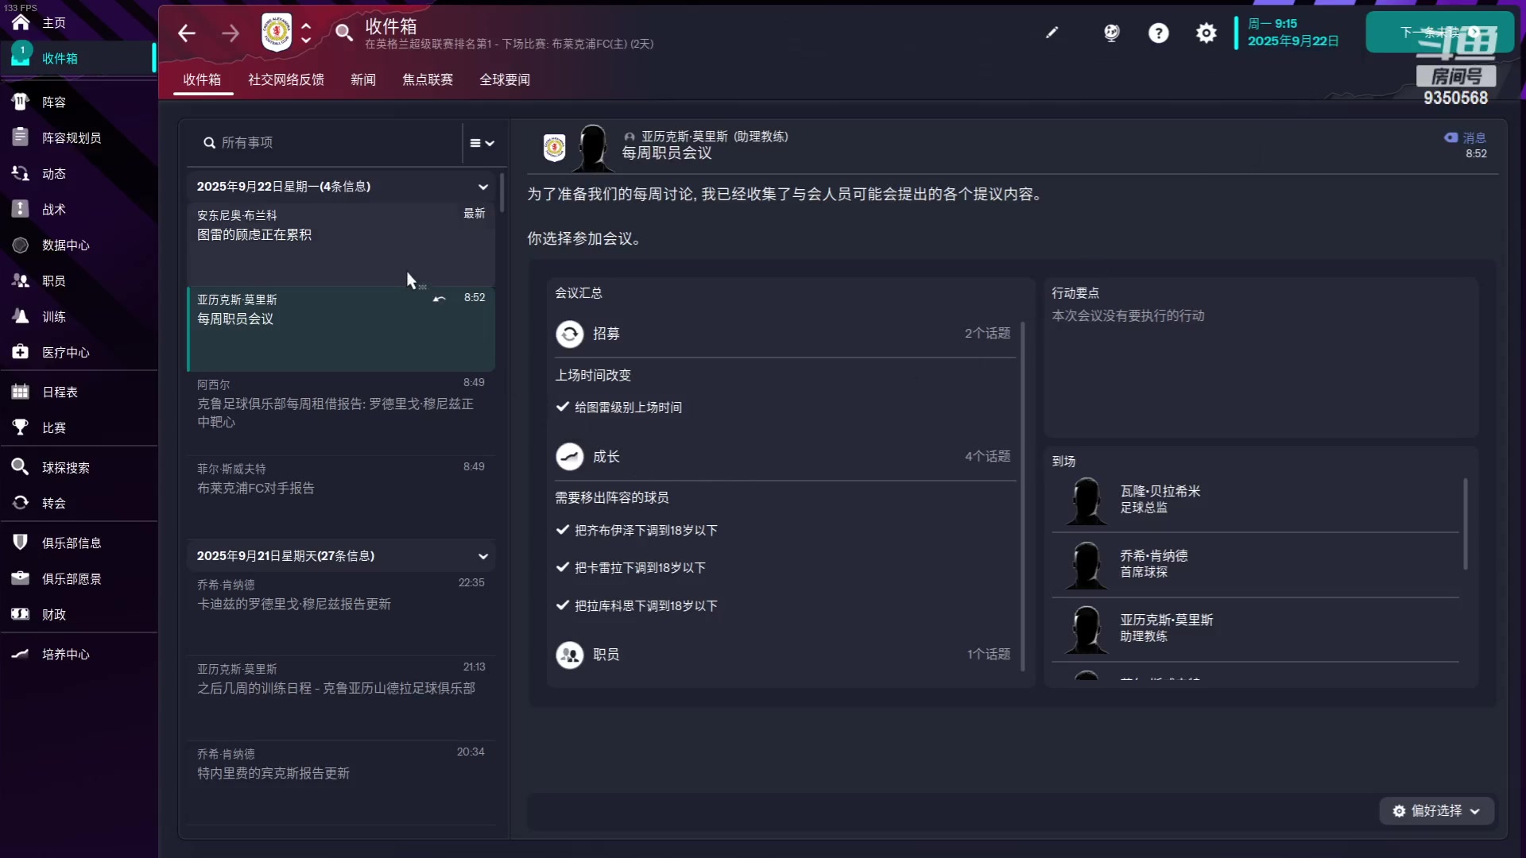Open the settings gear icon in header
The width and height of the screenshot is (1526, 858).
coord(1206,33)
